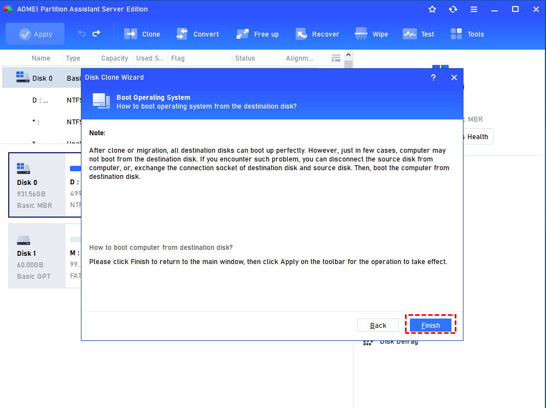Viewport: 546px width, 408px height.
Task: Click the Used Space column header
Action: click(150, 58)
